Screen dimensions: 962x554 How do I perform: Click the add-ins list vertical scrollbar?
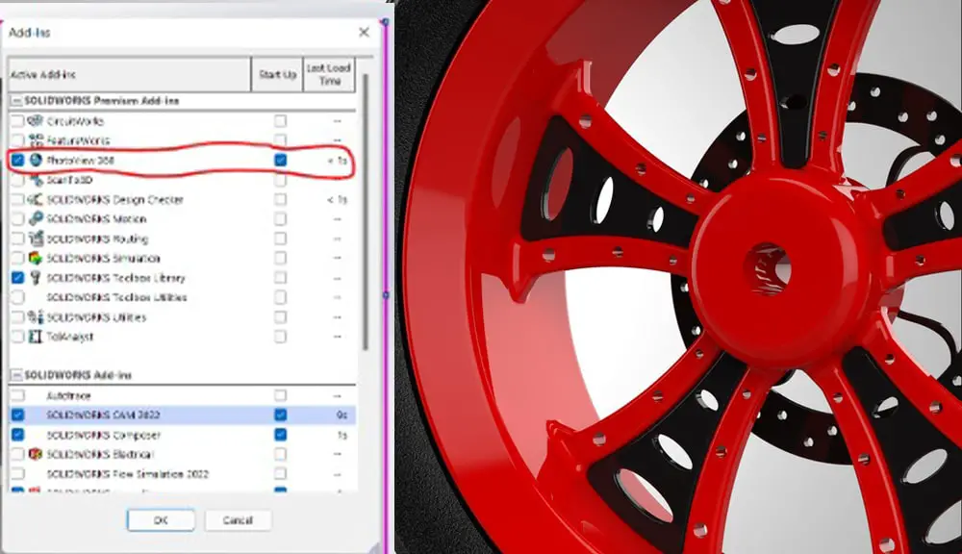(x=366, y=212)
